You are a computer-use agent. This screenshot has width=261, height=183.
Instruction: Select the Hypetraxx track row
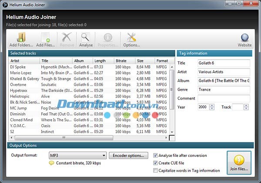89,91
